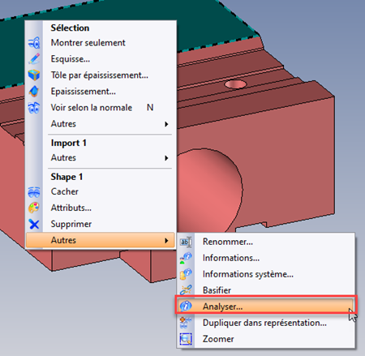The height and width of the screenshot is (356, 365).
Task: Click the Esquisse pencil icon
Action: click(34, 59)
